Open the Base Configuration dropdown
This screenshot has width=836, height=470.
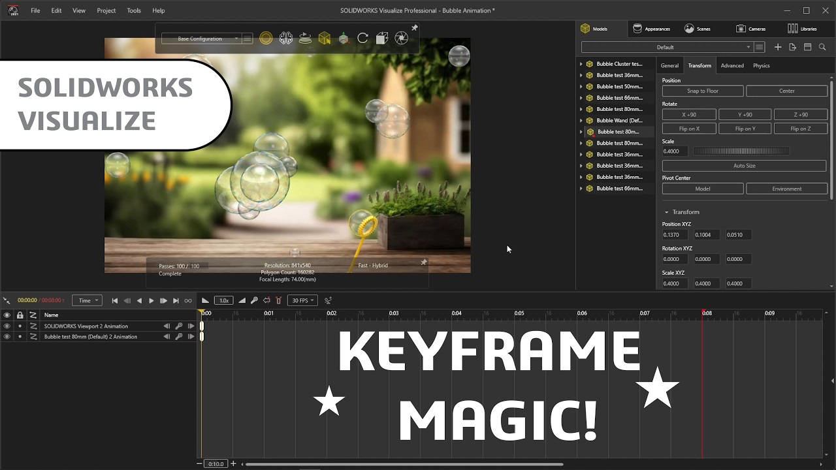[x=201, y=39]
